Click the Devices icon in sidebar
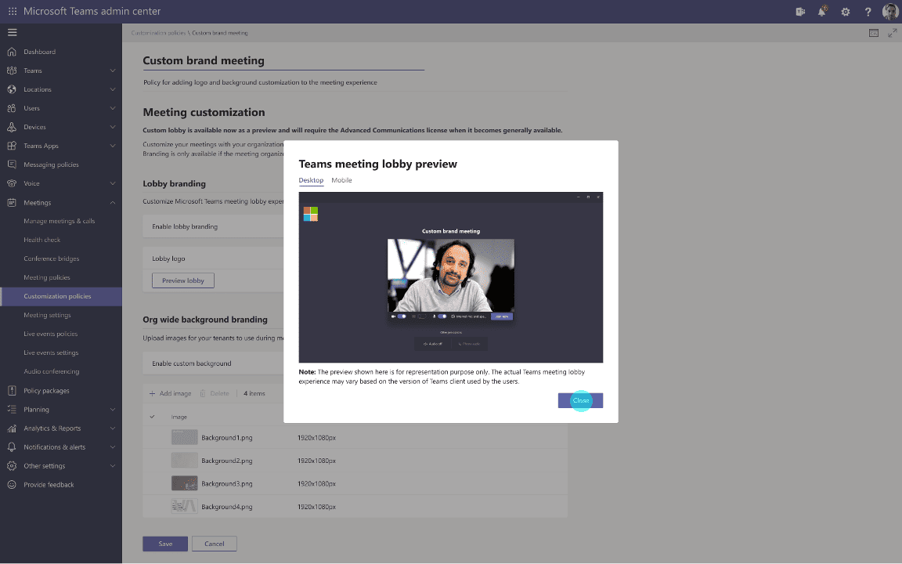The height and width of the screenshot is (564, 902). (12, 127)
